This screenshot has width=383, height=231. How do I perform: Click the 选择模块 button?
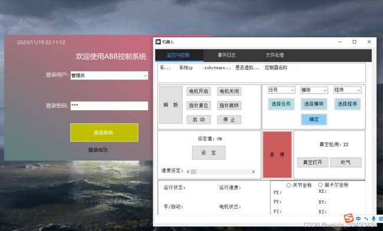pyautogui.click(x=314, y=104)
